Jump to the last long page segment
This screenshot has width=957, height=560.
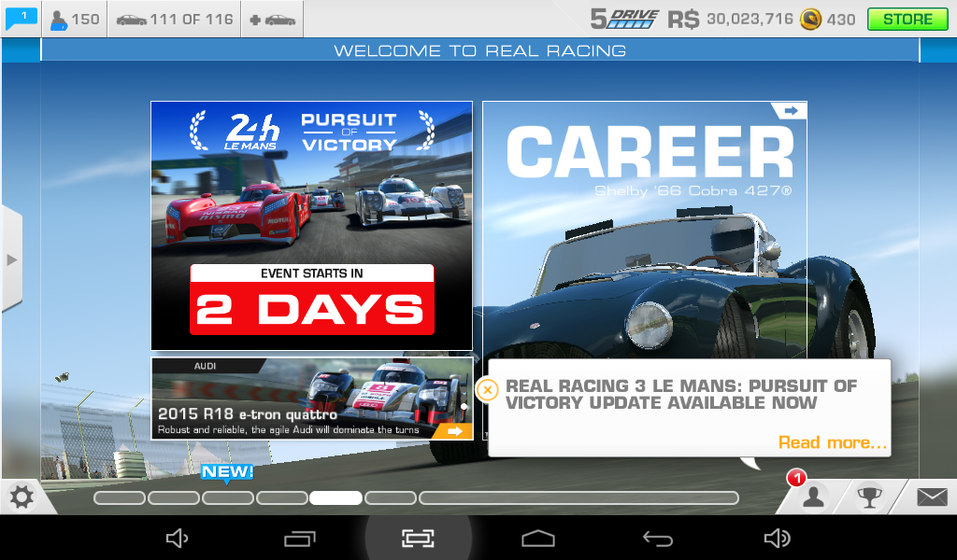click(x=578, y=498)
